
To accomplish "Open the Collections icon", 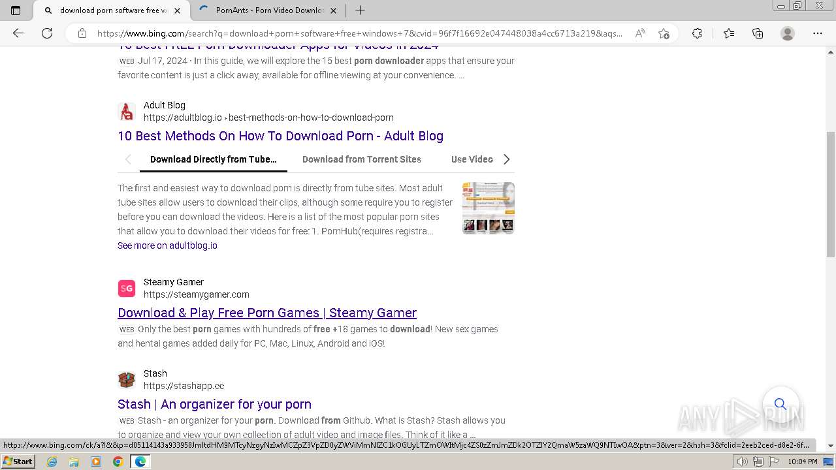I will pyautogui.click(x=758, y=33).
